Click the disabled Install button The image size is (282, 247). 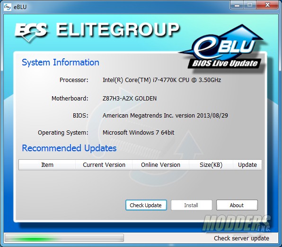click(x=191, y=205)
